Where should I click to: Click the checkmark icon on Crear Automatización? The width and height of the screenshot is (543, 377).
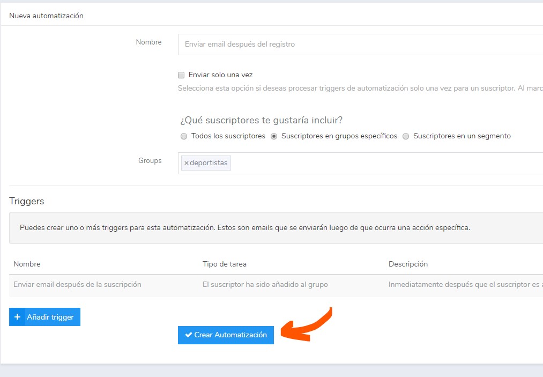pos(188,335)
